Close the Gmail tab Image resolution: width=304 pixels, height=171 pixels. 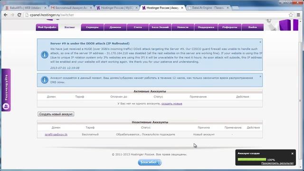pos(91,8)
